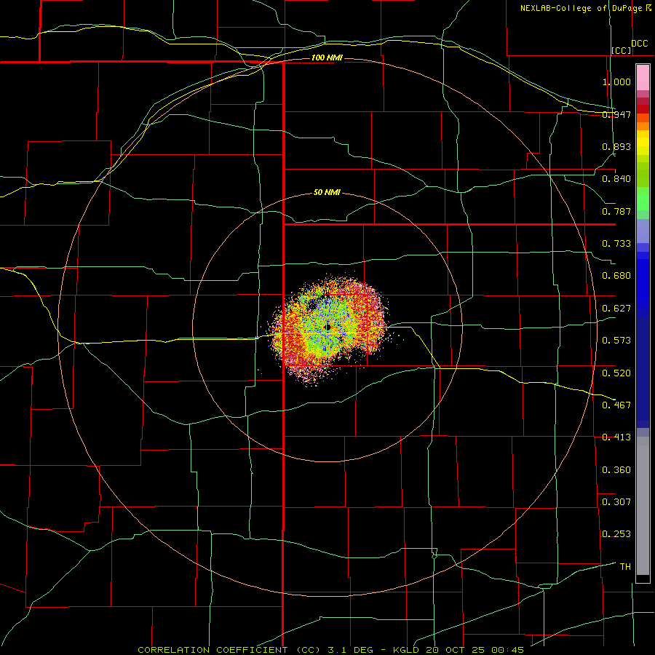Screen dimensions: 655x655
Task: Click the 50 NMI range ring label
Action: click(x=327, y=192)
